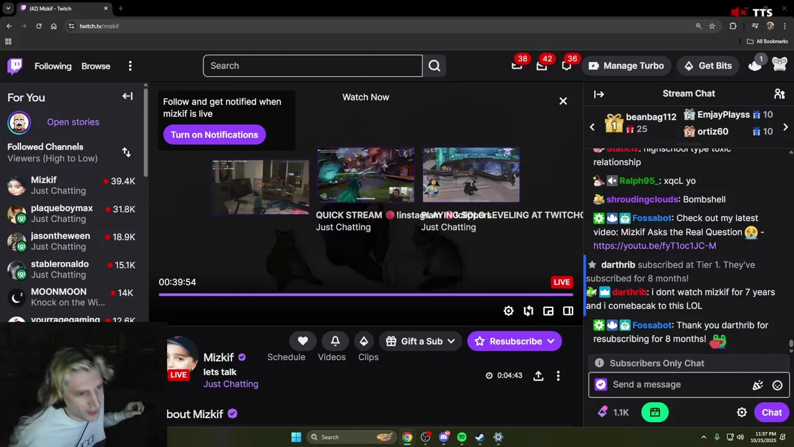The image size is (794, 447).
Task: Open video player settings gear
Action: coord(509,311)
